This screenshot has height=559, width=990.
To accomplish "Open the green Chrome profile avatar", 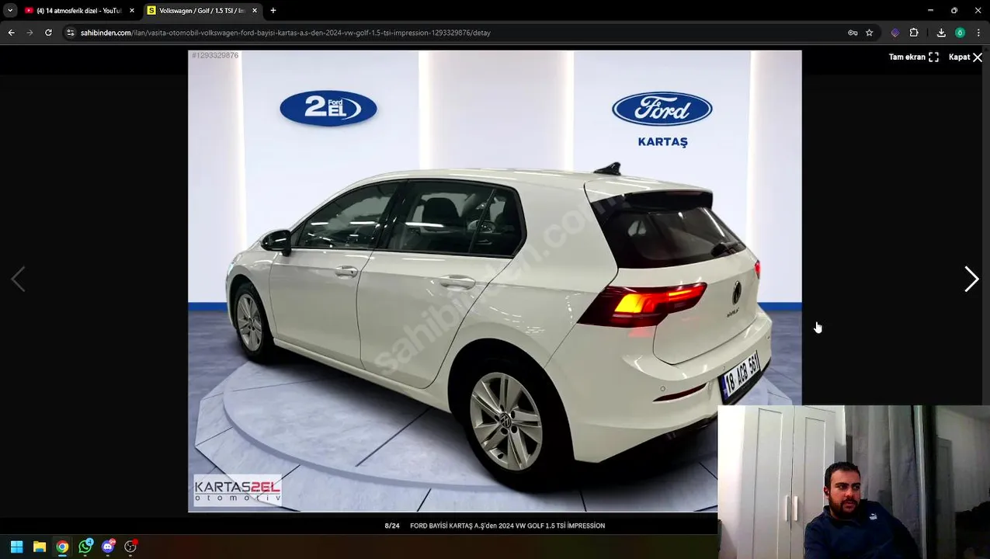I will [960, 33].
